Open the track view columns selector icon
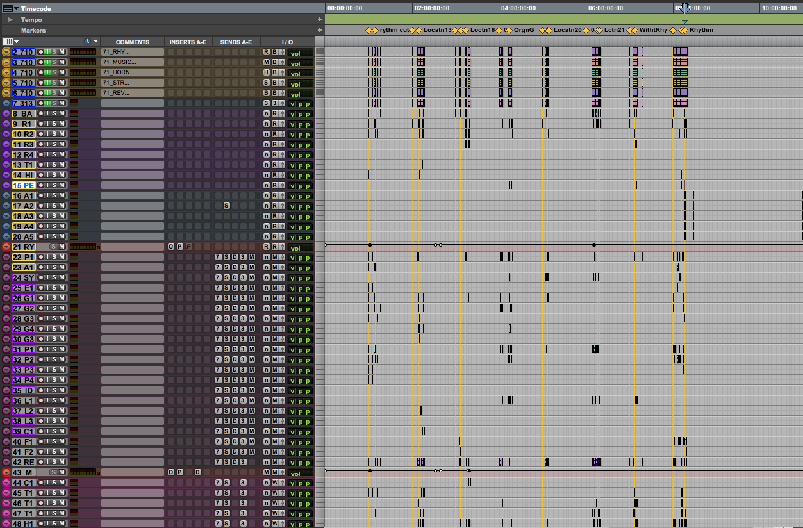This screenshot has height=528, width=803. pos(8,42)
